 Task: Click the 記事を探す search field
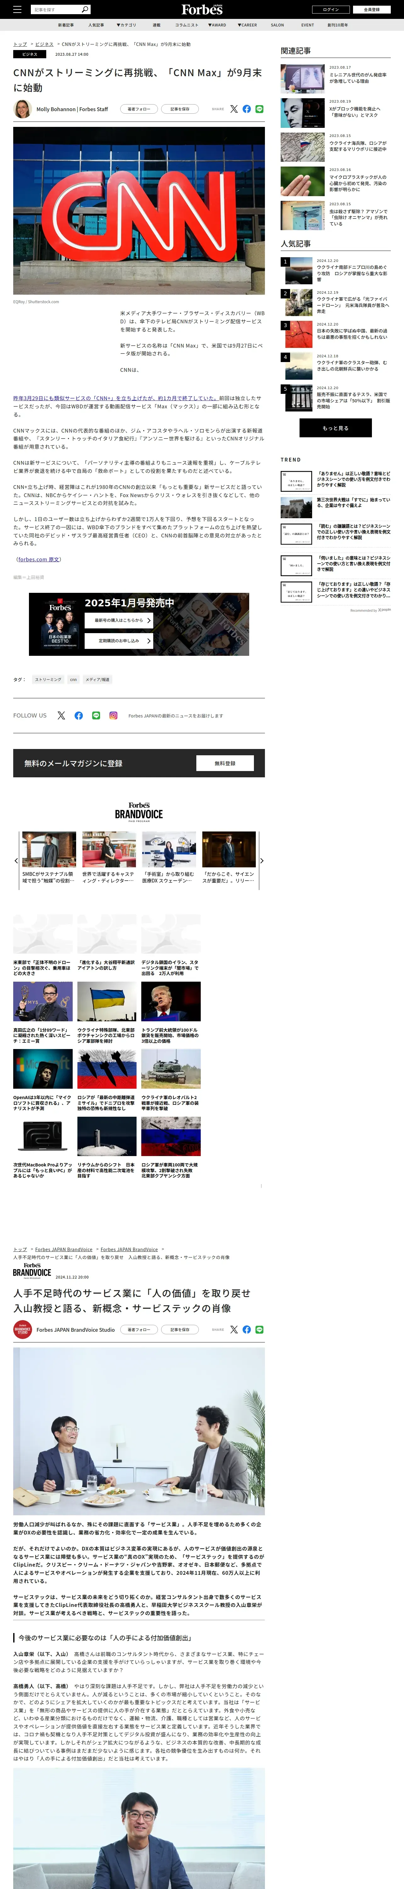click(x=56, y=9)
